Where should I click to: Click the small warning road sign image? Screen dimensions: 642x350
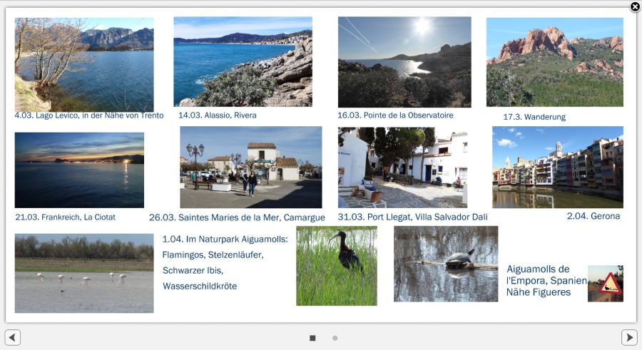605,284
